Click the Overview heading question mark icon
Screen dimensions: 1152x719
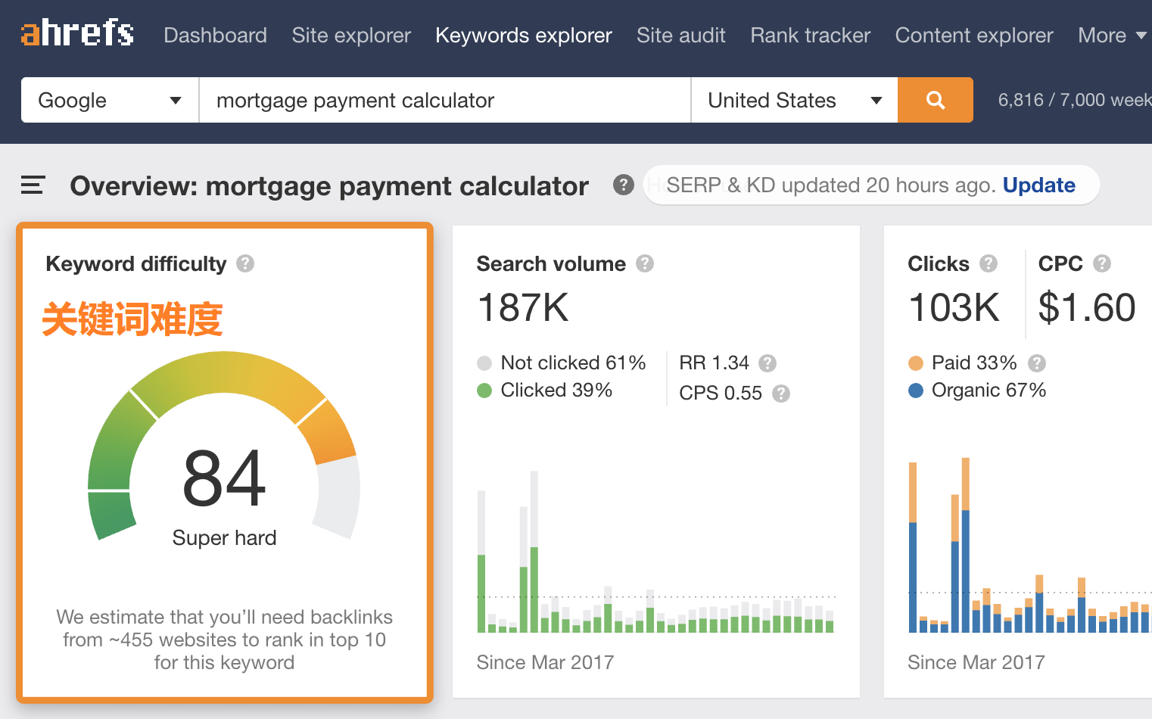623,185
